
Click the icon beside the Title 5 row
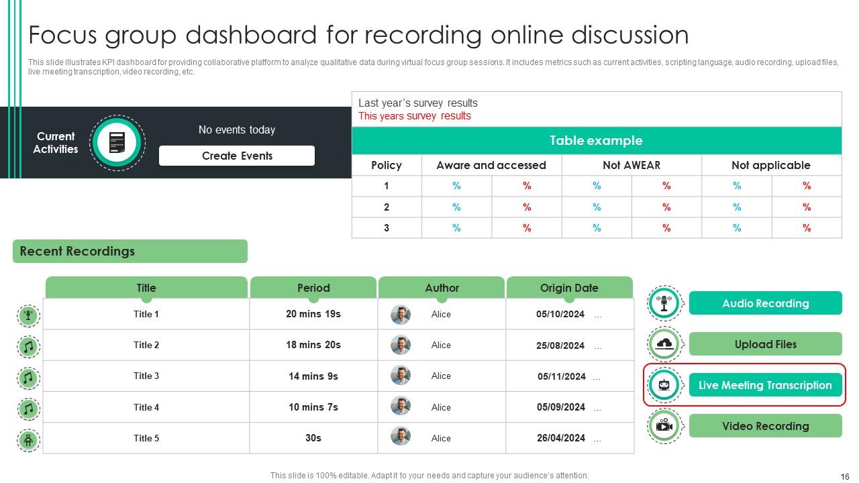click(x=28, y=440)
